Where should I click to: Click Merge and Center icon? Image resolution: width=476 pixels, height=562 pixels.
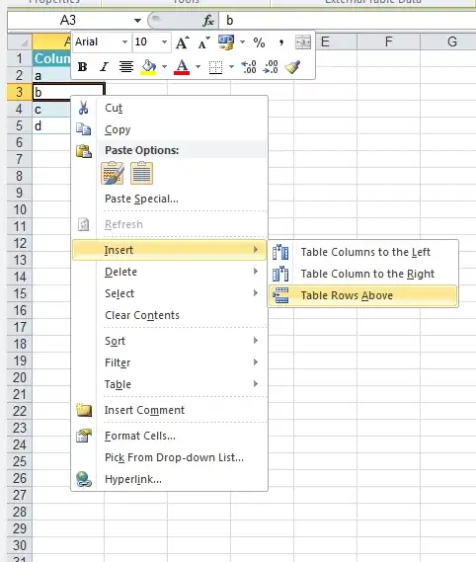303,42
